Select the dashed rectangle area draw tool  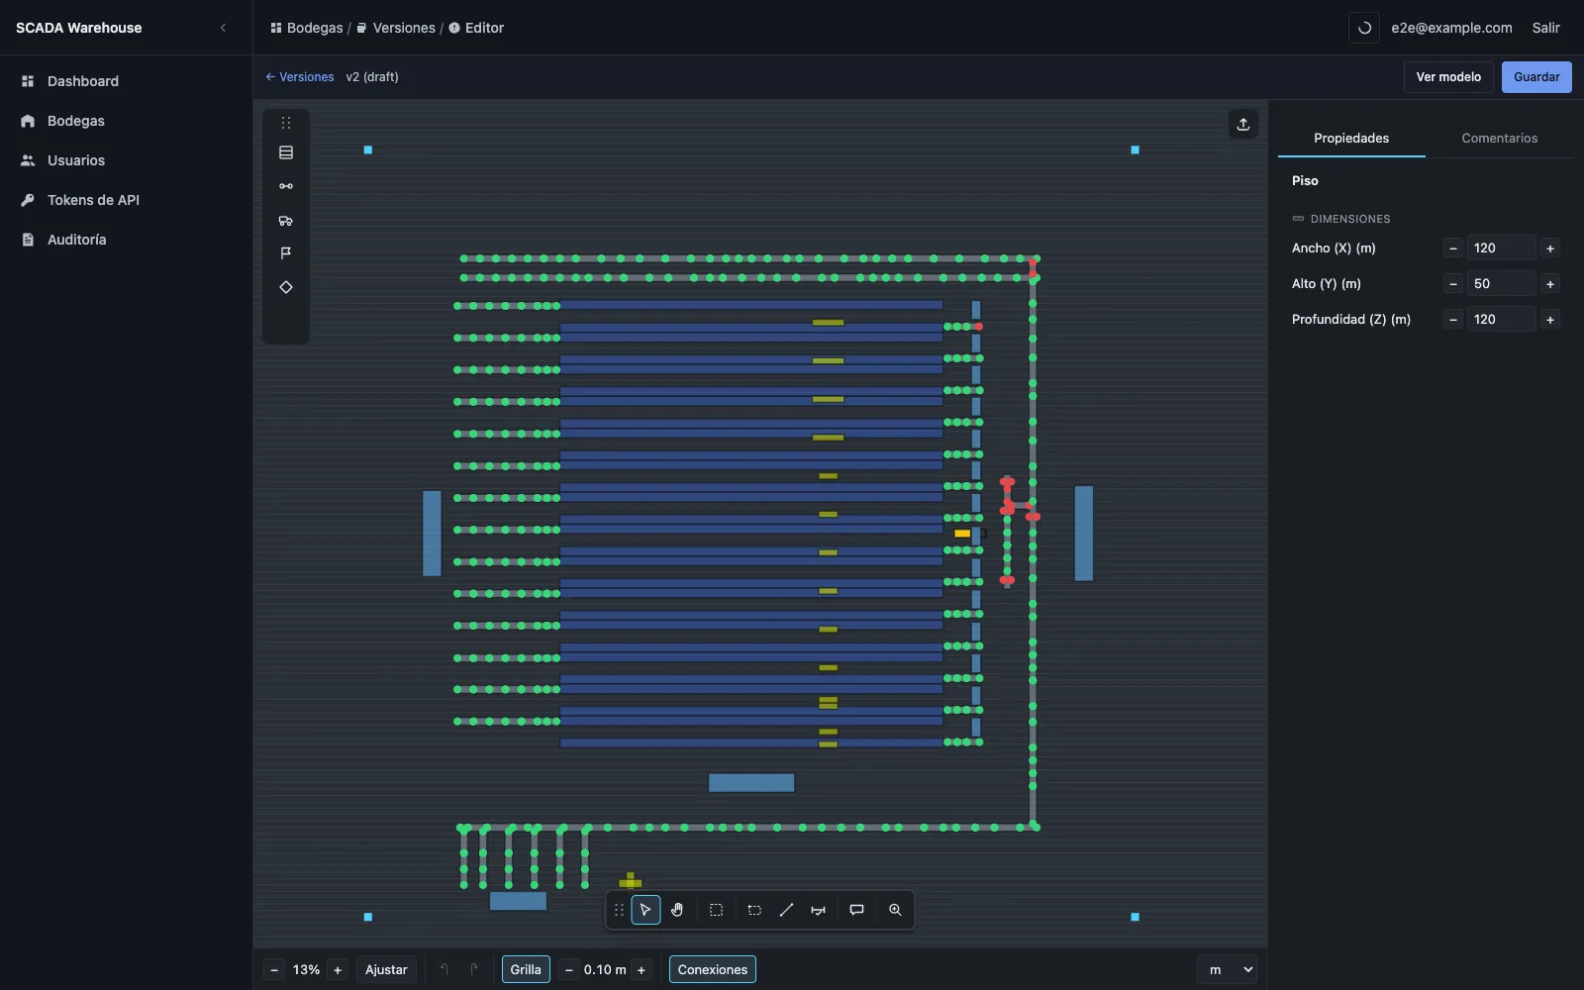pos(754,910)
